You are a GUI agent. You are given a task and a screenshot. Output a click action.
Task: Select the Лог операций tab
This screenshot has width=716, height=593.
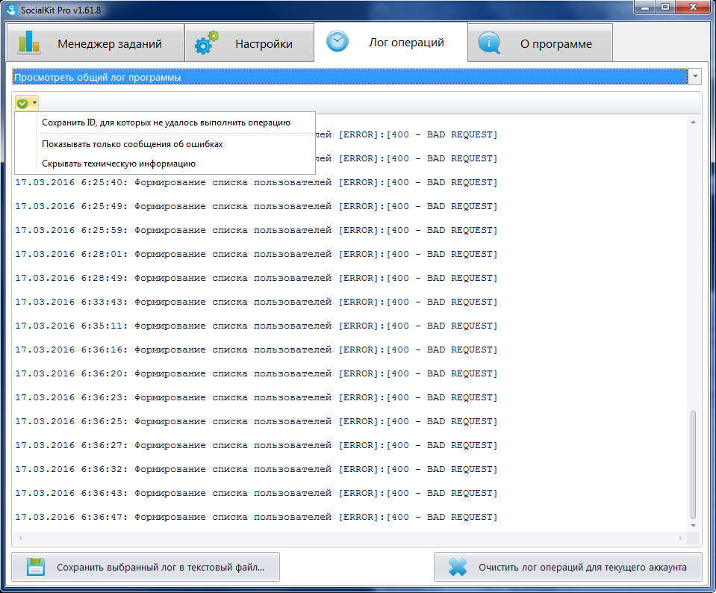coord(391,42)
